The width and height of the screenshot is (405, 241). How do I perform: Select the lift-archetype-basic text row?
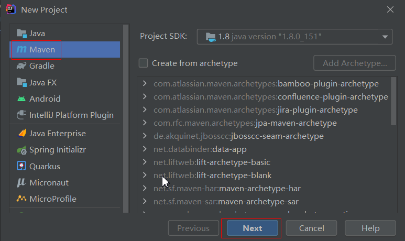tap(212, 162)
